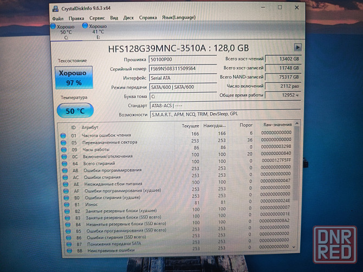Click status orb of attribute BB Неисправимые ошибки
Screen dimensions: 363x272
point(69,251)
